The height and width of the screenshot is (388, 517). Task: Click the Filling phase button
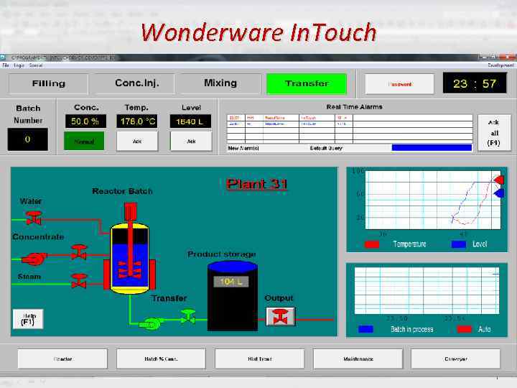[x=49, y=84]
